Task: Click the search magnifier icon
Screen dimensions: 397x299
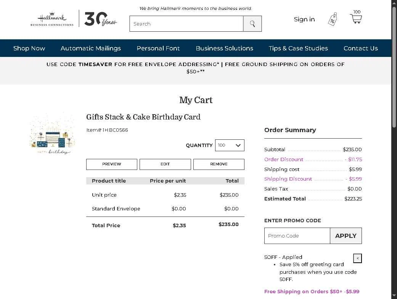Action: [x=252, y=24]
